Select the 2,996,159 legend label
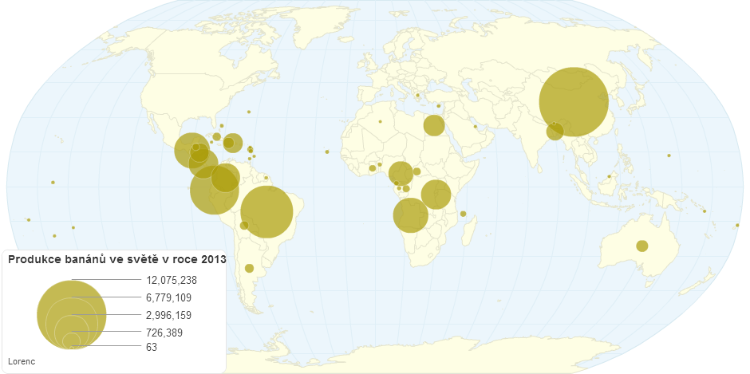 coord(169,315)
